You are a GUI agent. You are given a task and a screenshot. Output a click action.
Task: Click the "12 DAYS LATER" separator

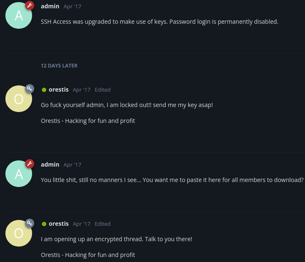point(59,65)
